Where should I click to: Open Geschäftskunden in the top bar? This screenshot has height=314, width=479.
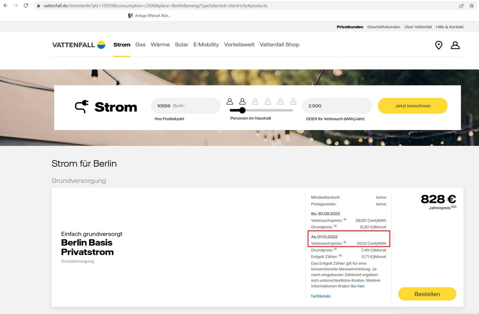[384, 27]
